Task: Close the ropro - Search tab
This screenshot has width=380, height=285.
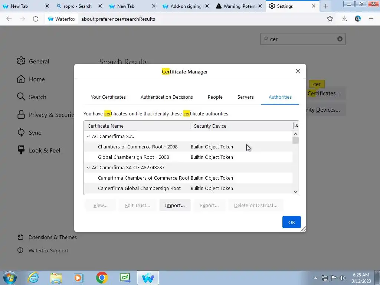Action: [x=100, y=6]
